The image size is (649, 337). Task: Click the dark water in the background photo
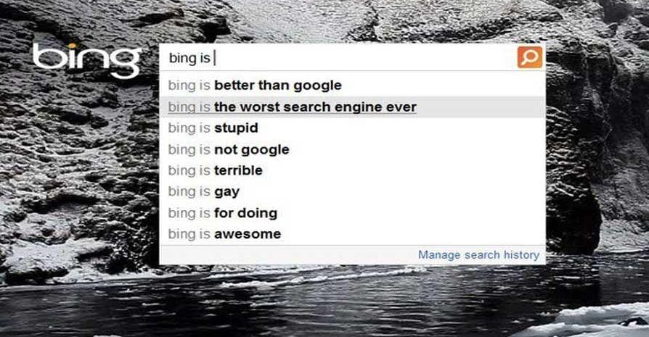(x=327, y=304)
